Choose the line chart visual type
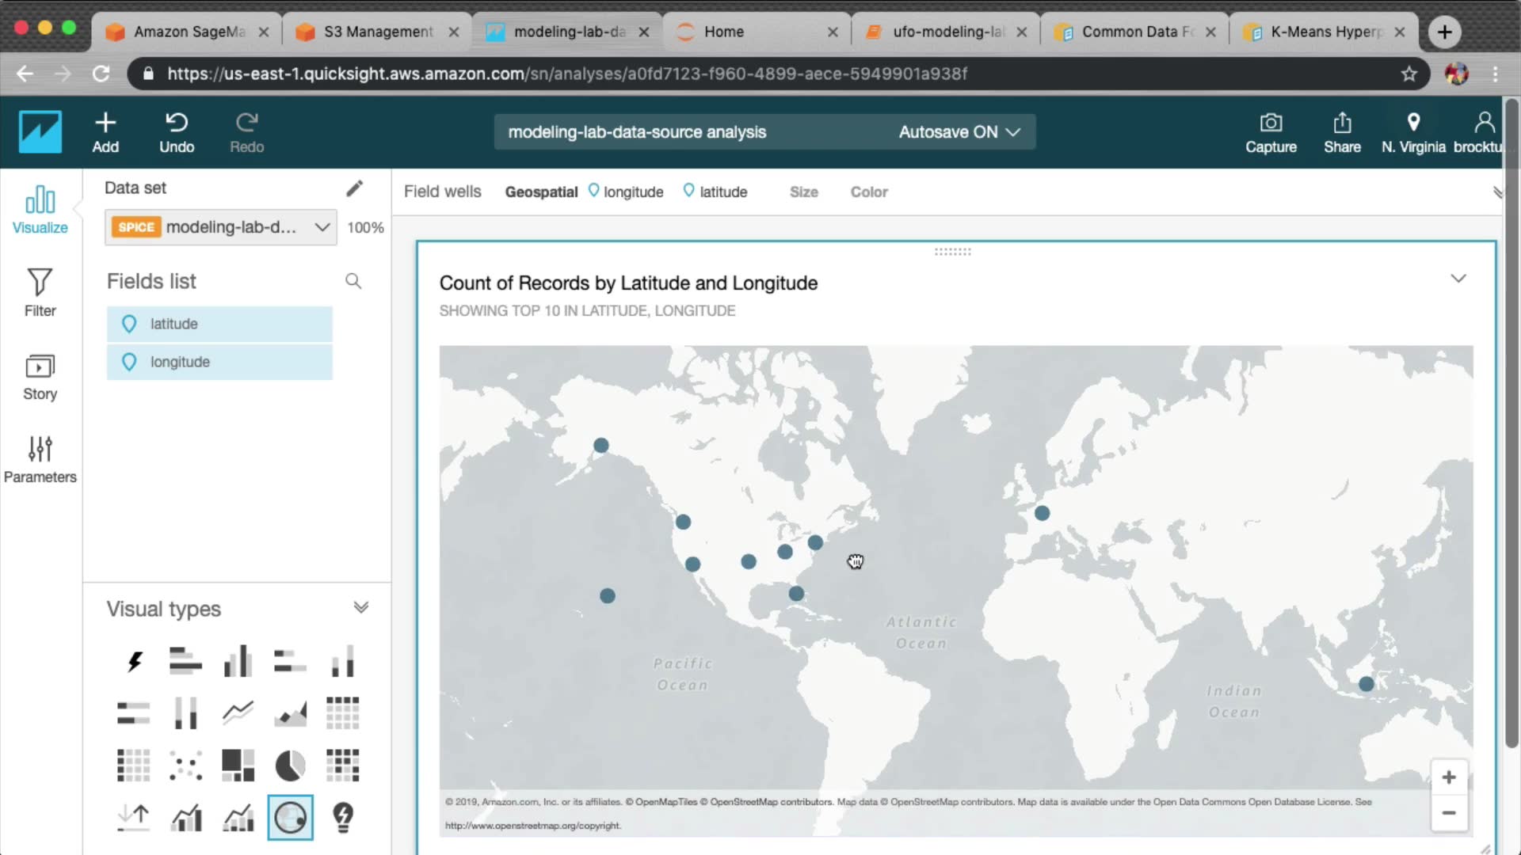Image resolution: width=1521 pixels, height=855 pixels. click(x=238, y=713)
